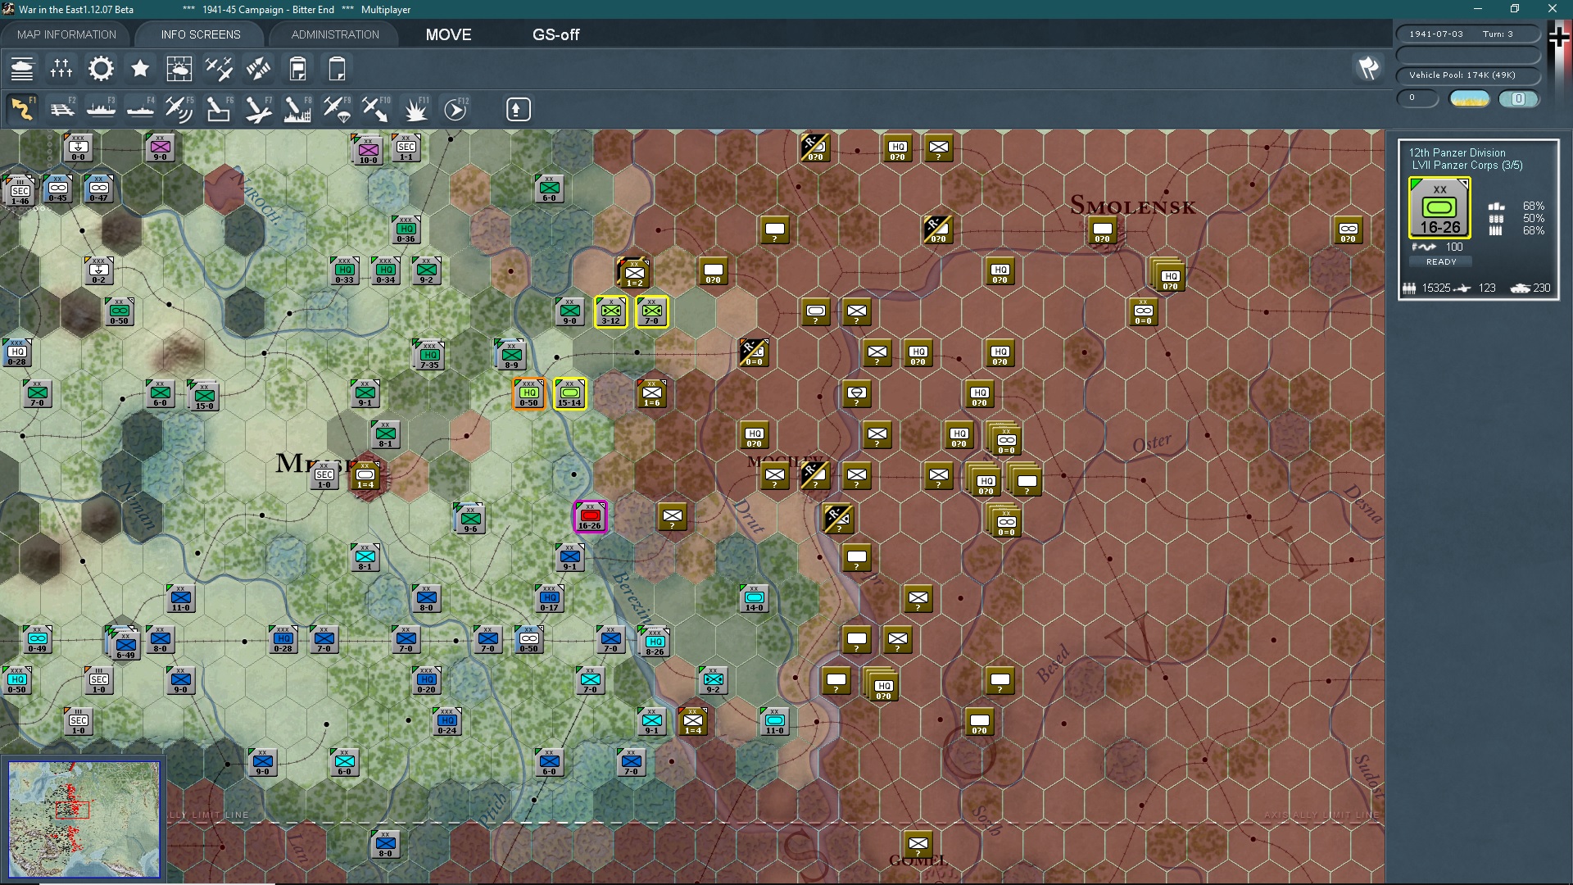Image resolution: width=1573 pixels, height=885 pixels.
Task: Select Rail move mode F2
Action: [x=61, y=109]
